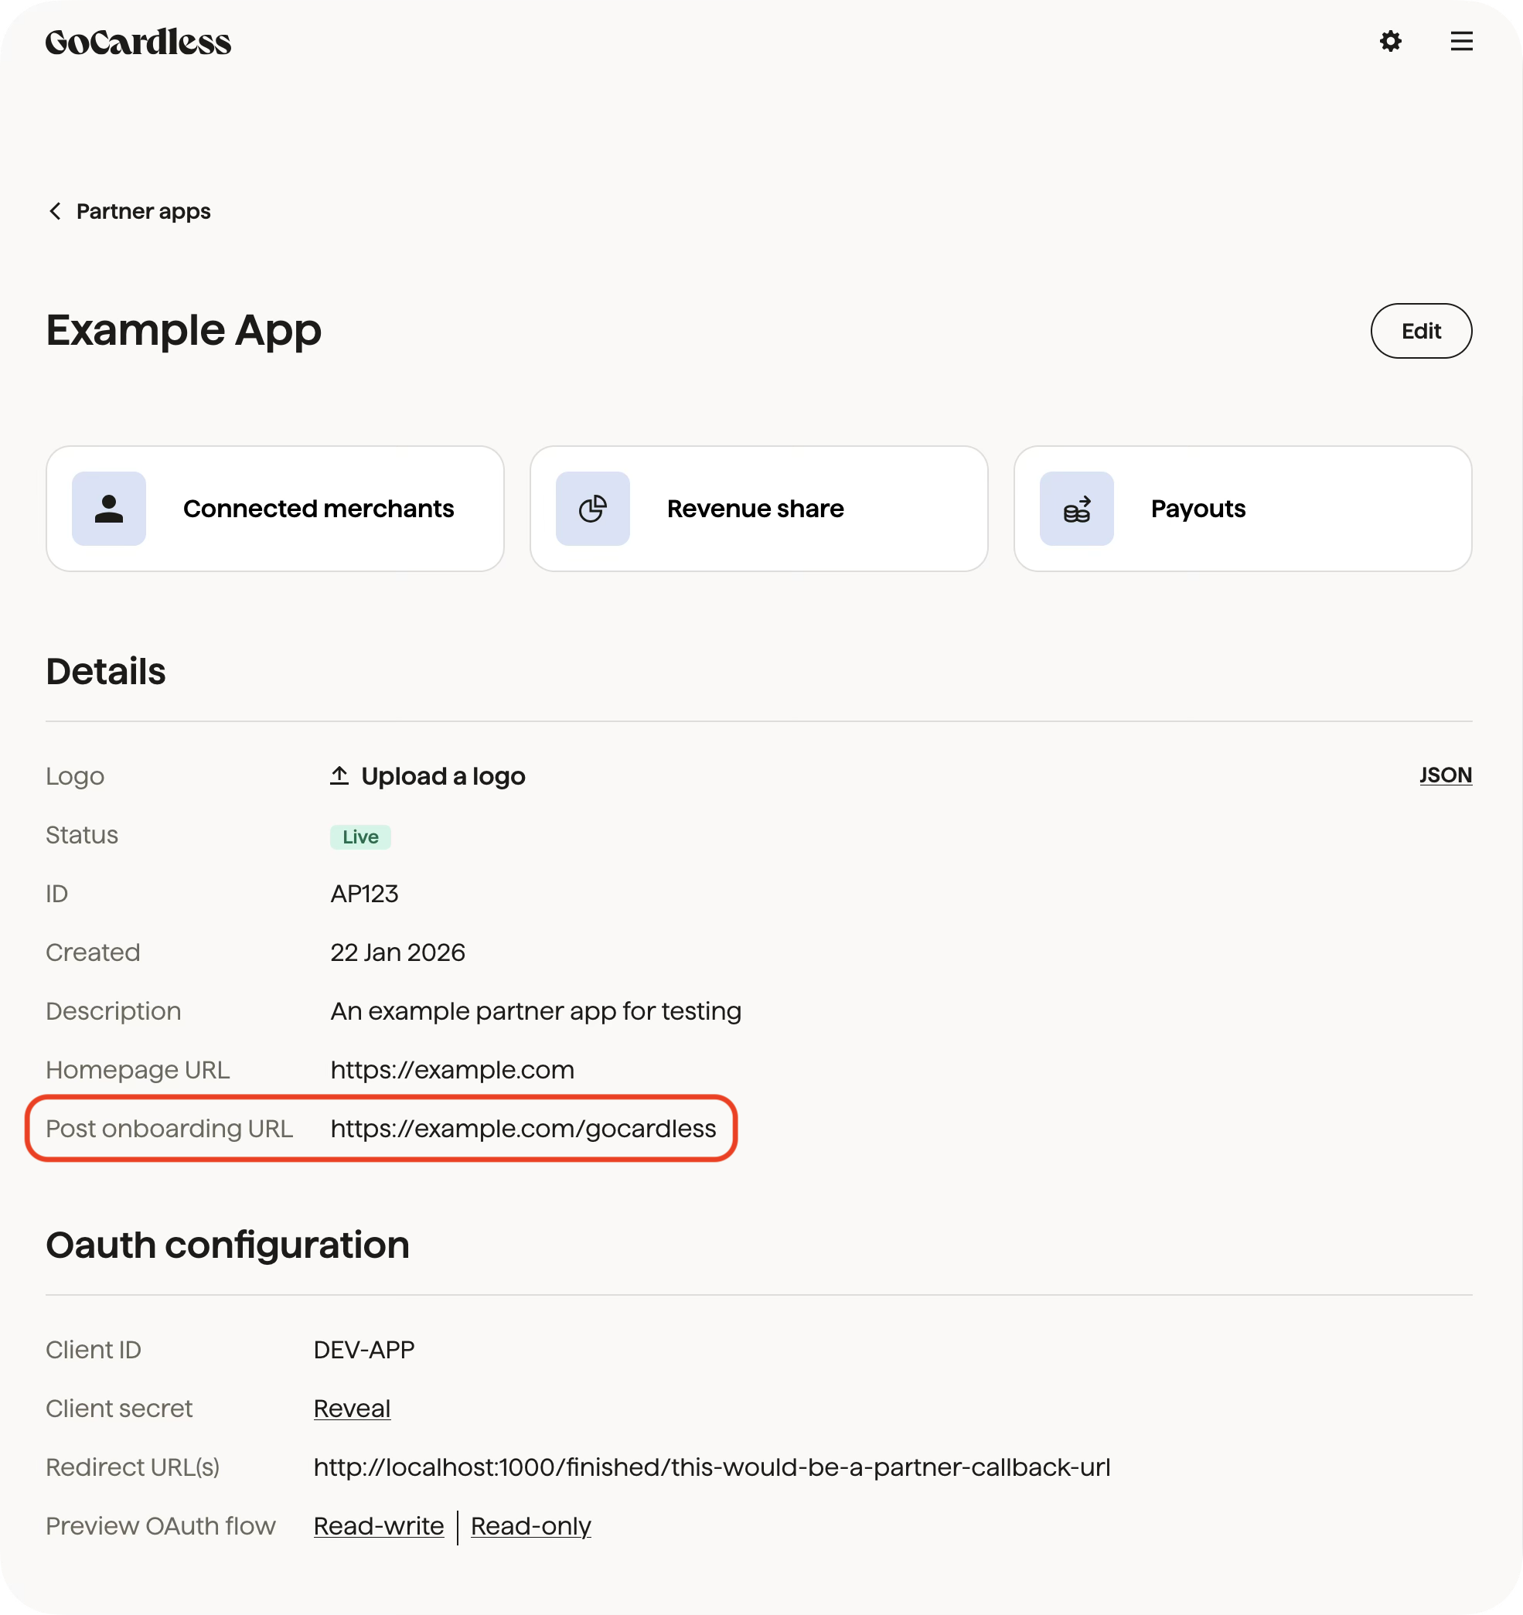The image size is (1523, 1615).
Task: Navigate back to Partner apps
Action: 143,211
